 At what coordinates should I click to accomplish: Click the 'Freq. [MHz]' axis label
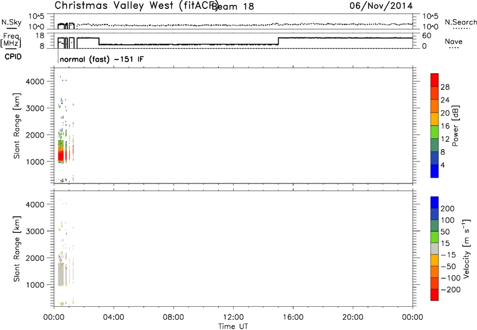pos(11,41)
